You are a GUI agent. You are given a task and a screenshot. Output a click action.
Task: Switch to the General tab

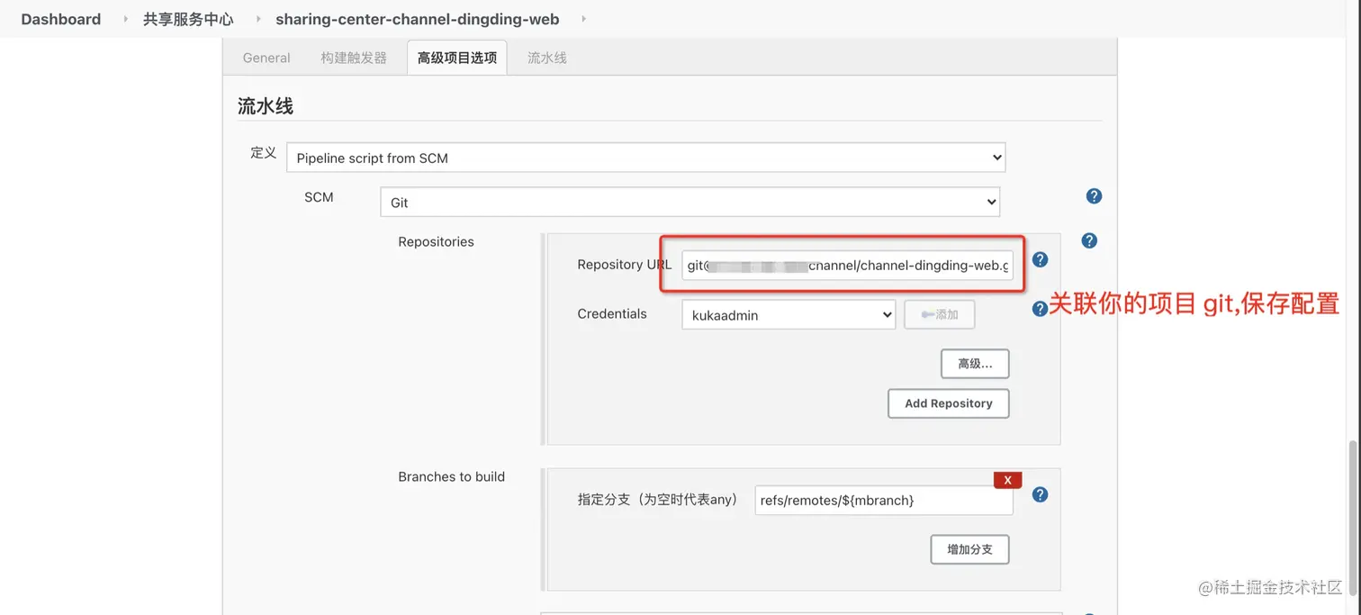pyautogui.click(x=266, y=58)
